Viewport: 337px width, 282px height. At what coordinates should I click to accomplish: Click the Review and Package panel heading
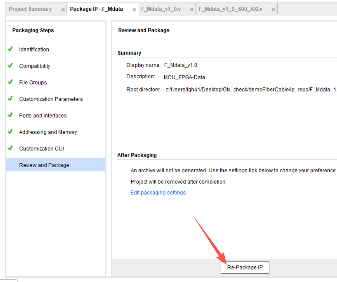click(x=143, y=30)
